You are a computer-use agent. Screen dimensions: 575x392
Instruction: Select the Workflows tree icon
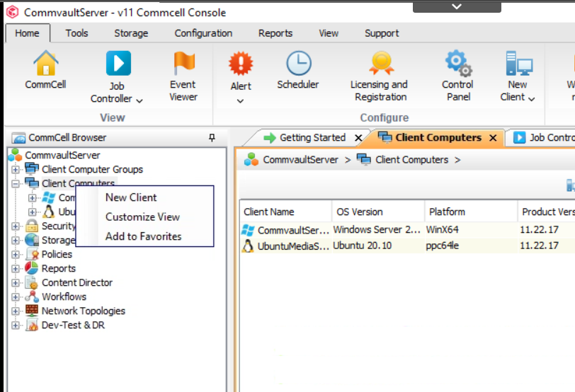(32, 296)
